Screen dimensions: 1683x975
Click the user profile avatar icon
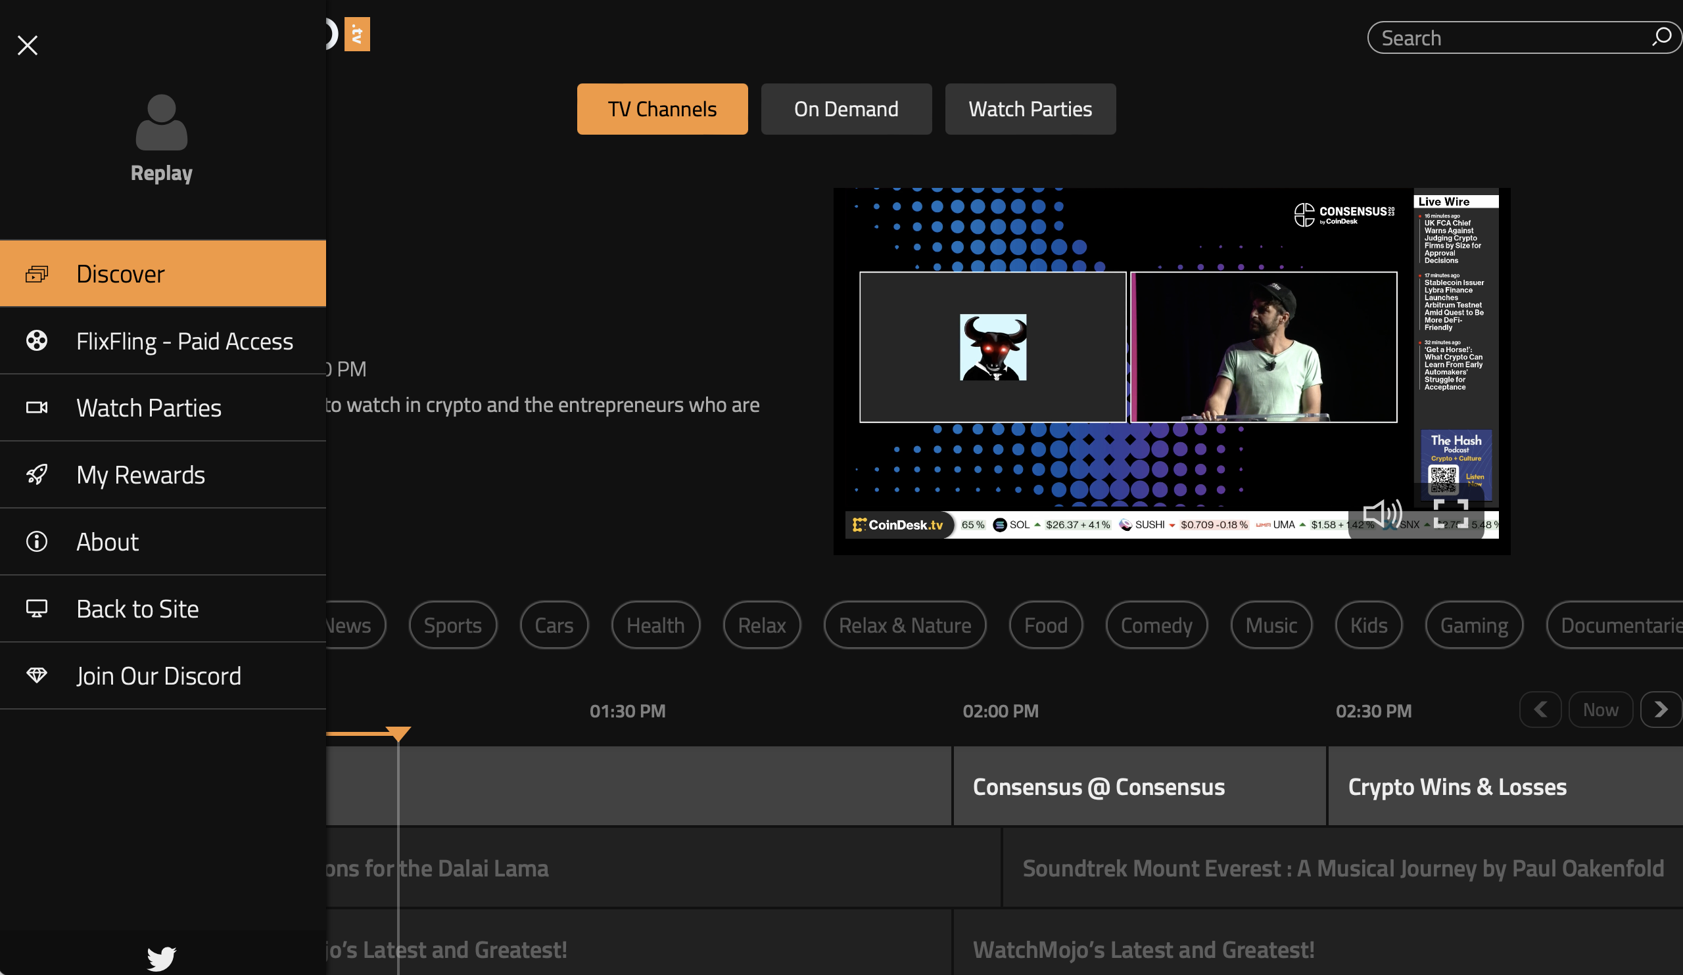click(162, 123)
